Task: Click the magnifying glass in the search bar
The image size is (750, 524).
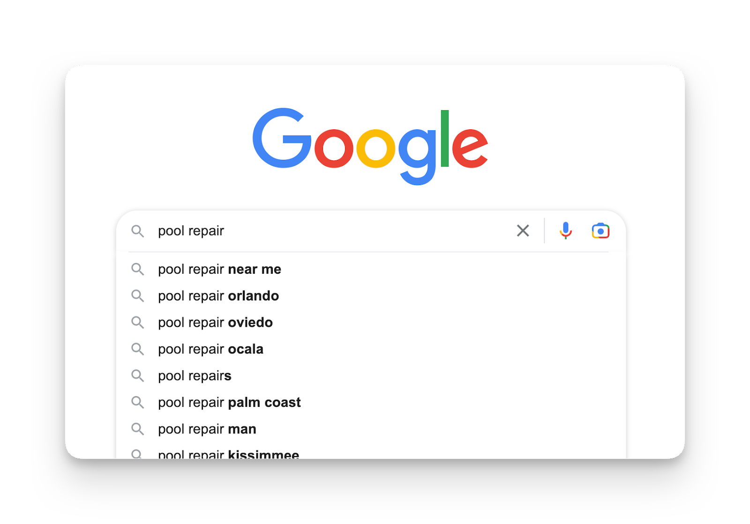Action: tap(138, 231)
